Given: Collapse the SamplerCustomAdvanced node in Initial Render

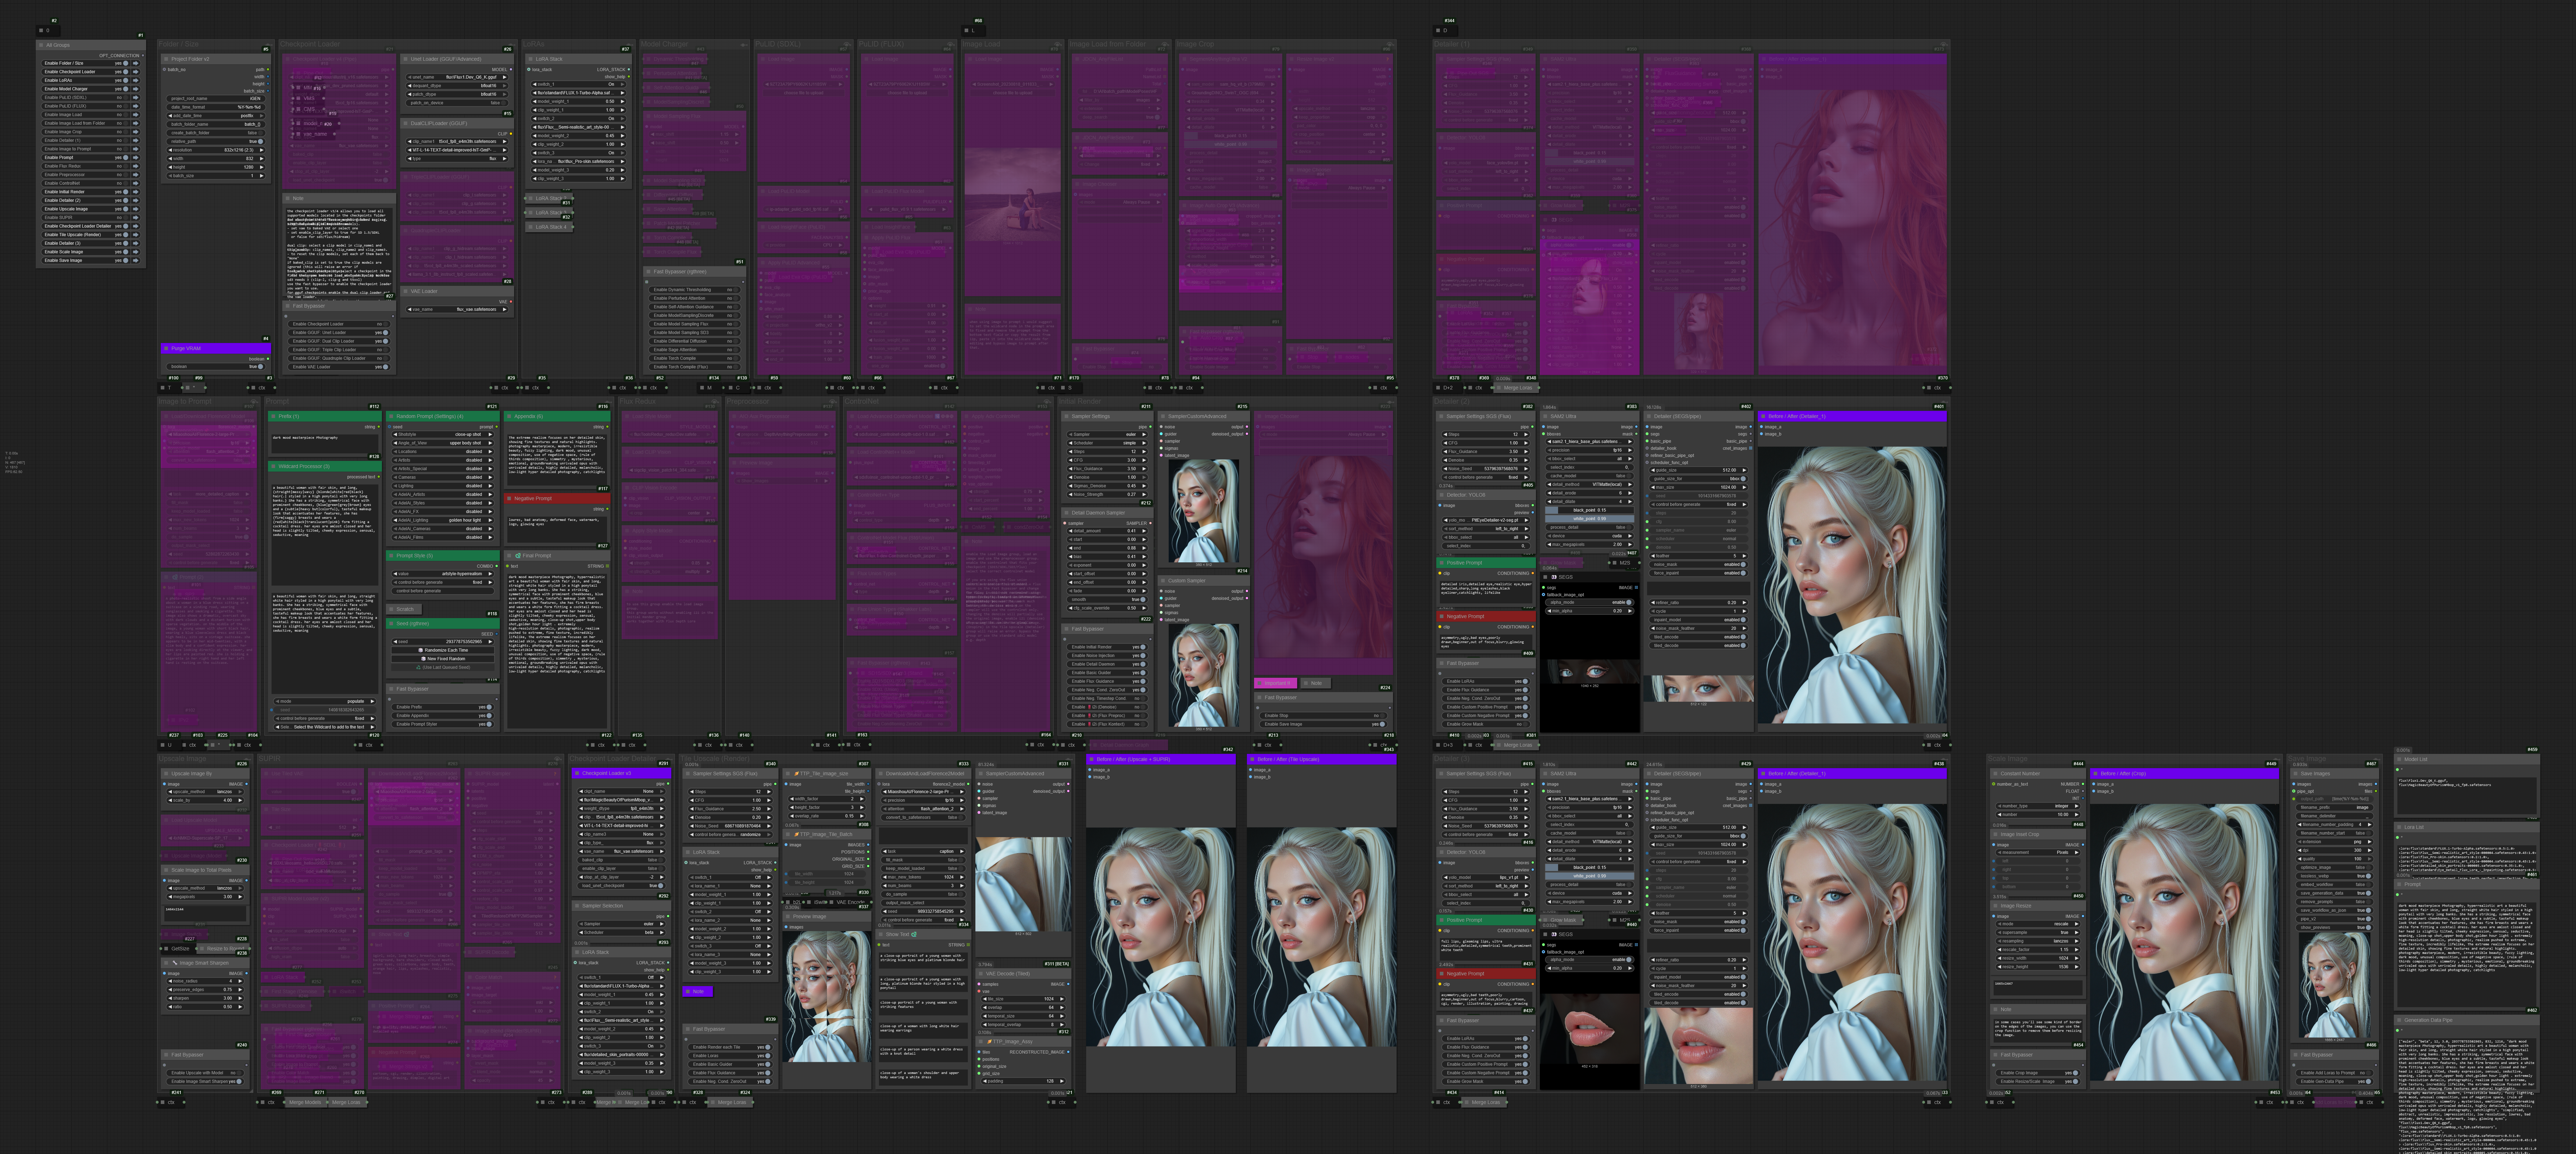Looking at the screenshot, I should [1163, 416].
